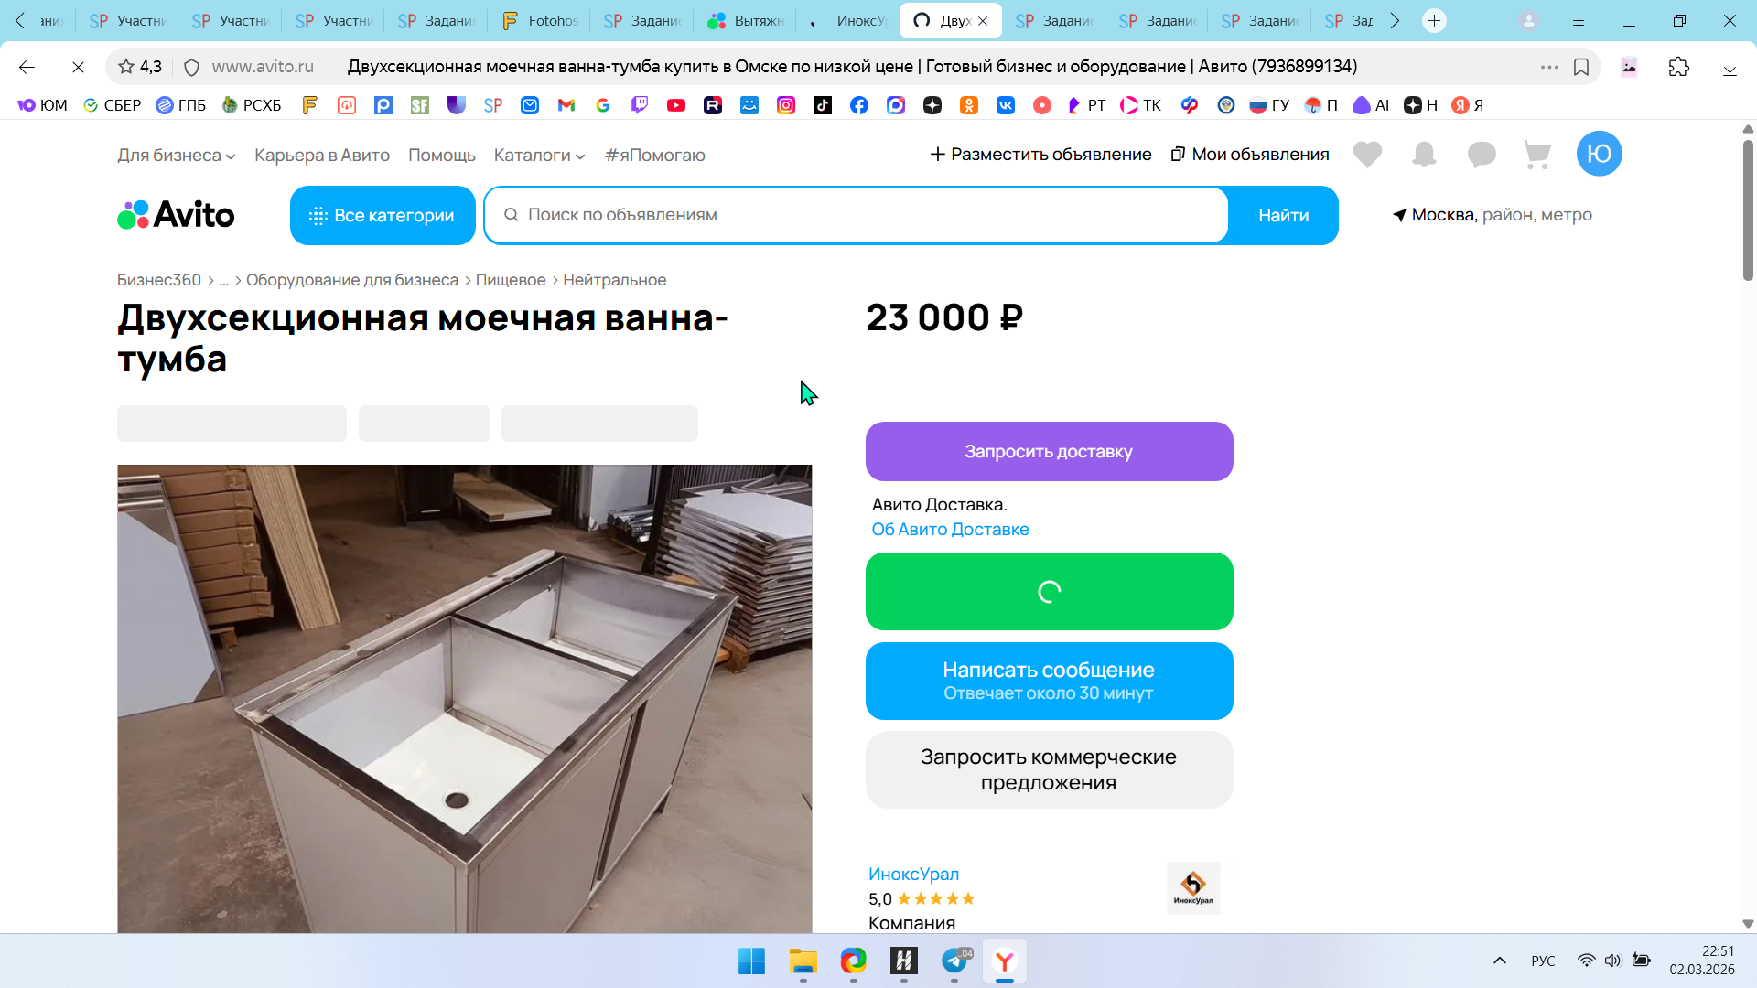Image resolution: width=1757 pixels, height=988 pixels.
Task: Bookmark this page in the address bar
Action: pyautogui.click(x=1581, y=67)
